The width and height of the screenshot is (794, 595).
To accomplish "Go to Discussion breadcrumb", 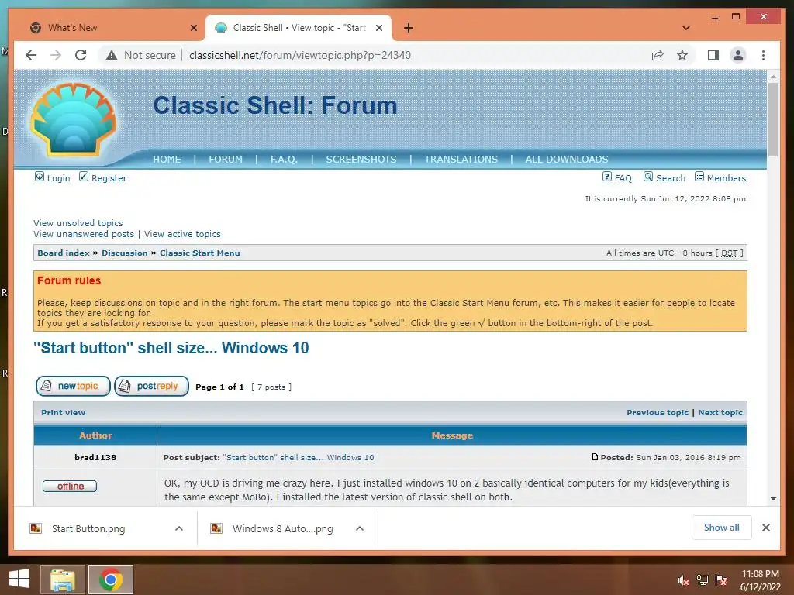I will click(125, 253).
